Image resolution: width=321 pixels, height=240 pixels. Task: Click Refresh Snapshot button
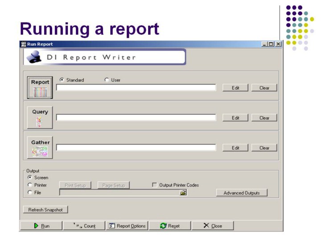[x=45, y=209]
